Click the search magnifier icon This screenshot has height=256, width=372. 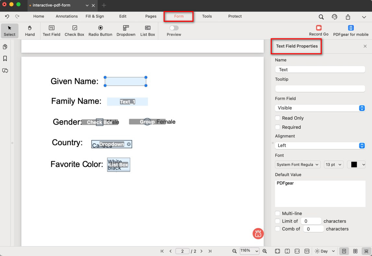[321, 17]
